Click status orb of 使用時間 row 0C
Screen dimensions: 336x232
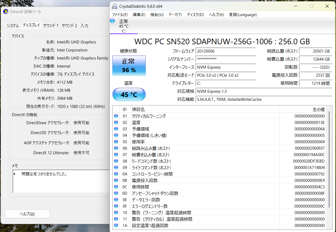click(116, 187)
